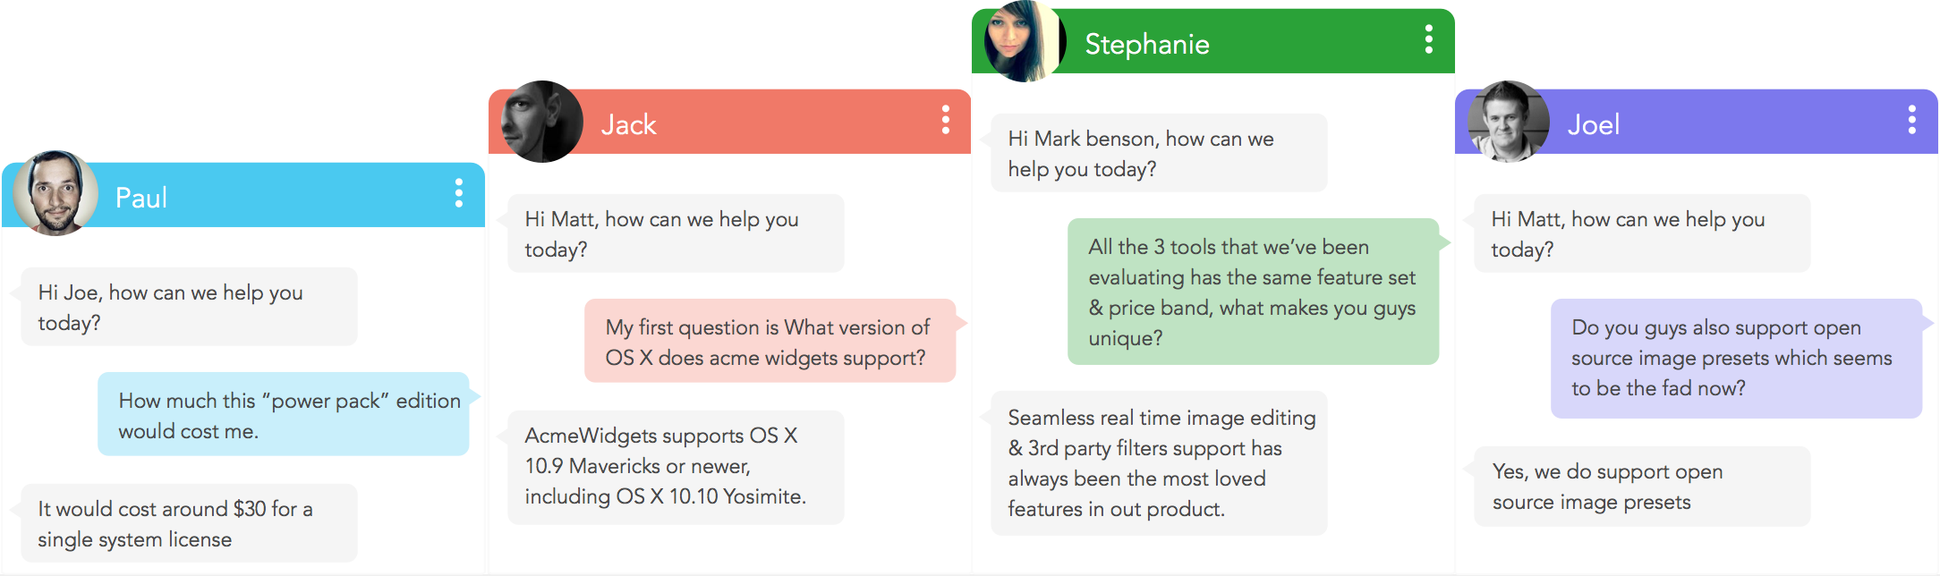Select the Stephanie chat header name
Screen dimensions: 1940x576
[1146, 44]
